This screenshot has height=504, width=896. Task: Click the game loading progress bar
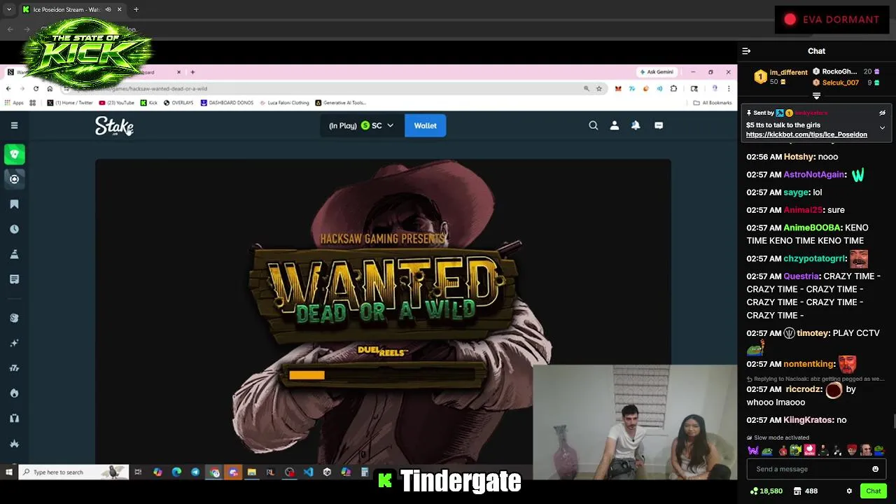[x=382, y=375]
